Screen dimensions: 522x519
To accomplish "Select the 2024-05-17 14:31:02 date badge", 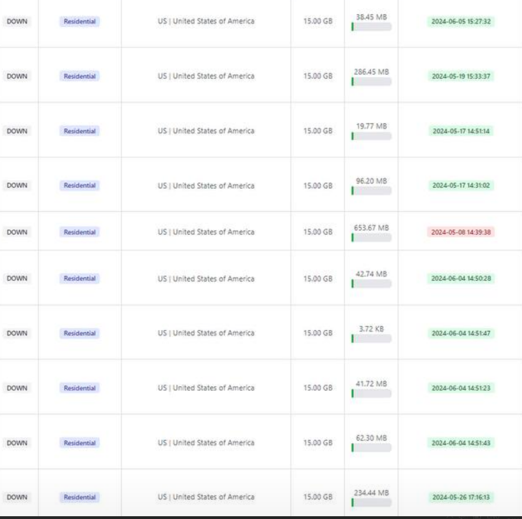I will [461, 185].
